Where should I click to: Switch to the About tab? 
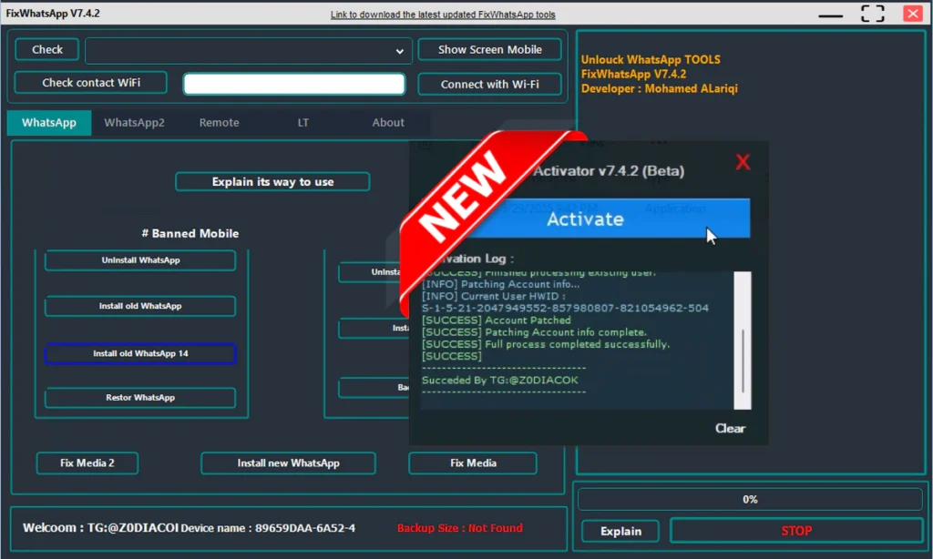click(x=388, y=123)
